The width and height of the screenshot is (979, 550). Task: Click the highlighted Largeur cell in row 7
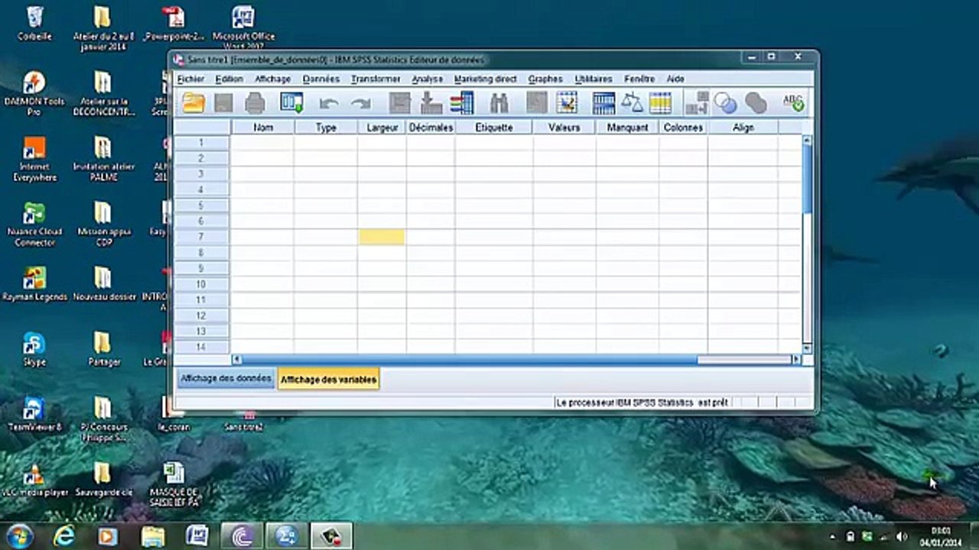click(382, 237)
